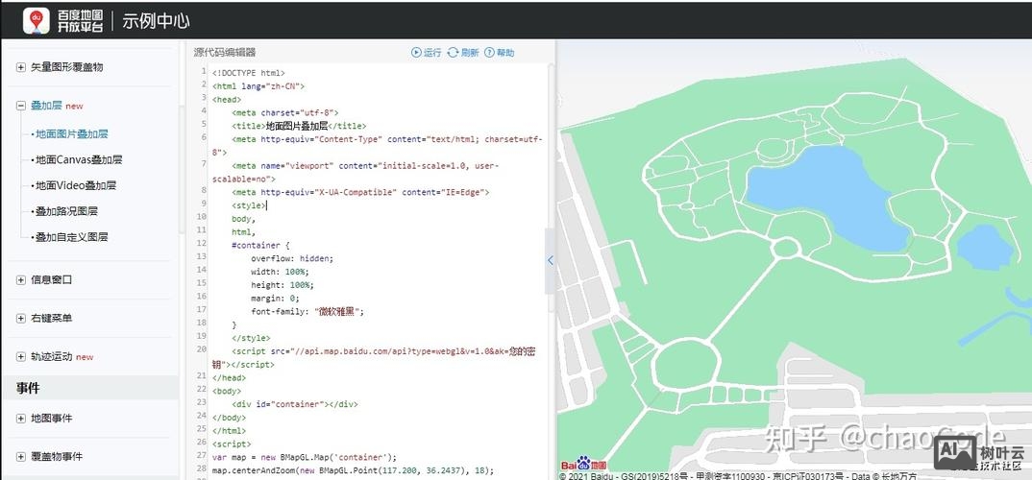Expand the 矢量图形覆盖物 category
Viewport: 1032px width, 480px height.
(21, 67)
